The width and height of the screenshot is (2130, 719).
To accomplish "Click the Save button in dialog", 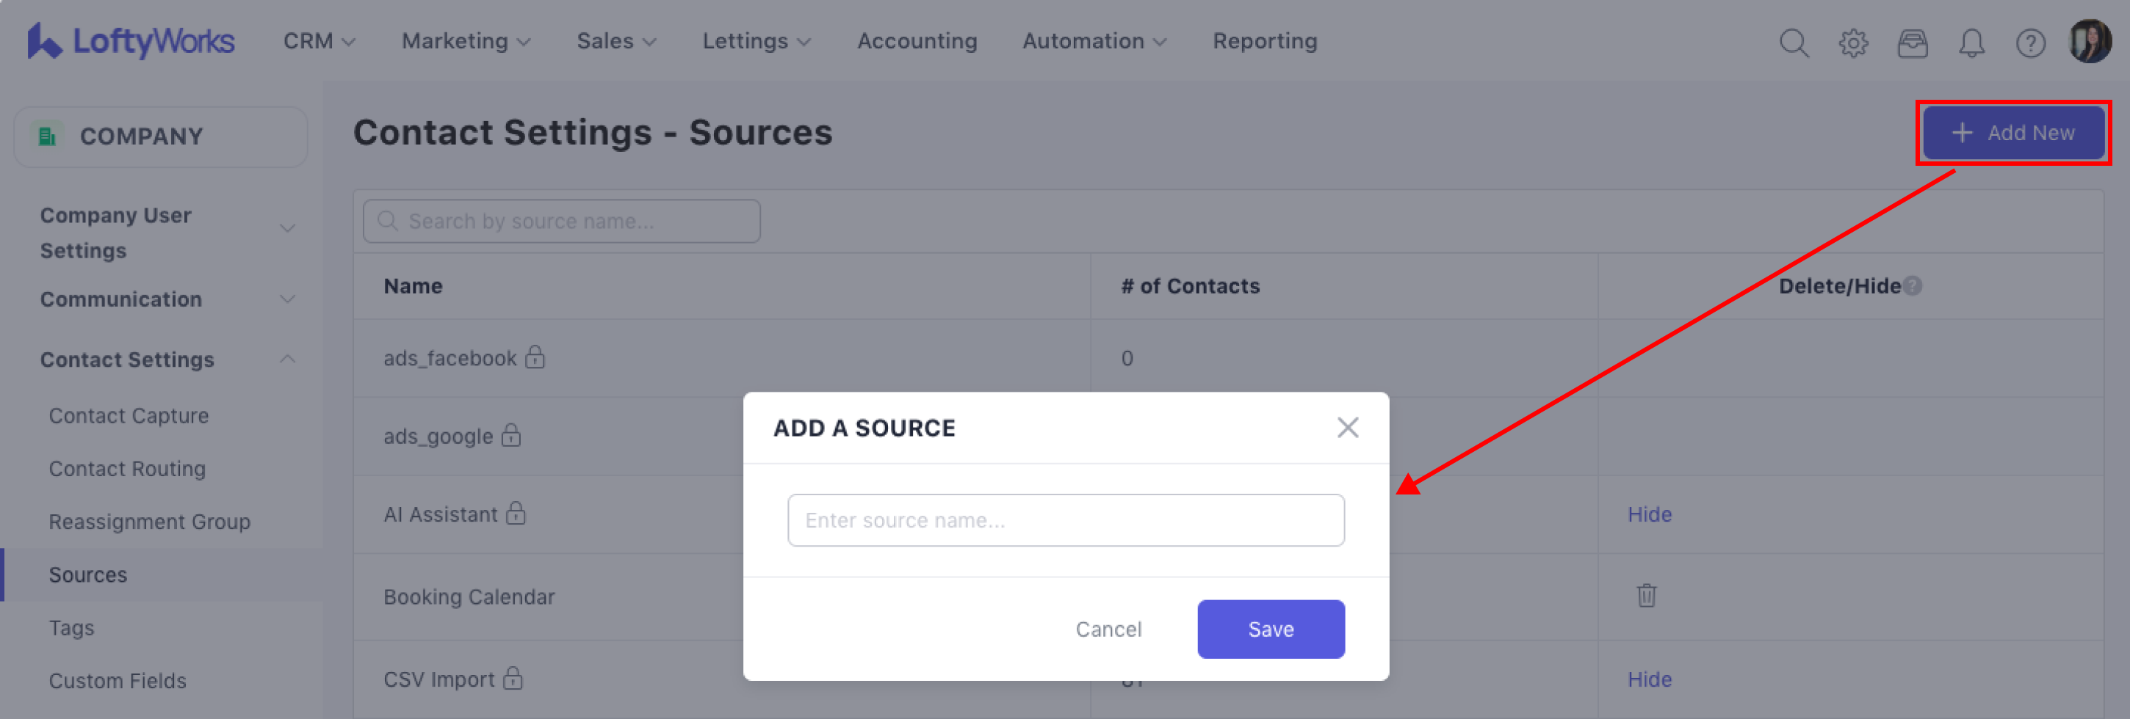I will tap(1270, 629).
